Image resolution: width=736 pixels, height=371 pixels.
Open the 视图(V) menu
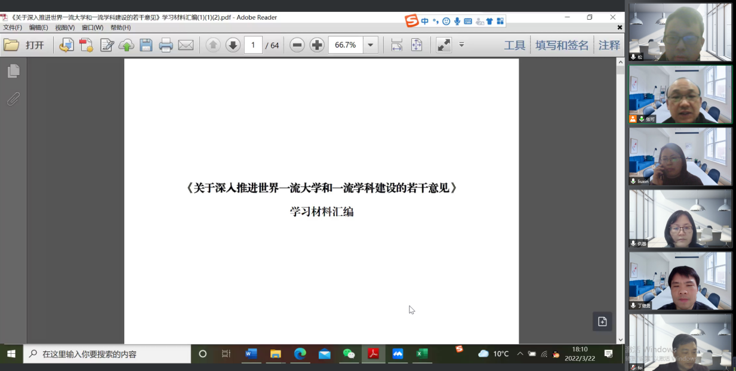(64, 27)
